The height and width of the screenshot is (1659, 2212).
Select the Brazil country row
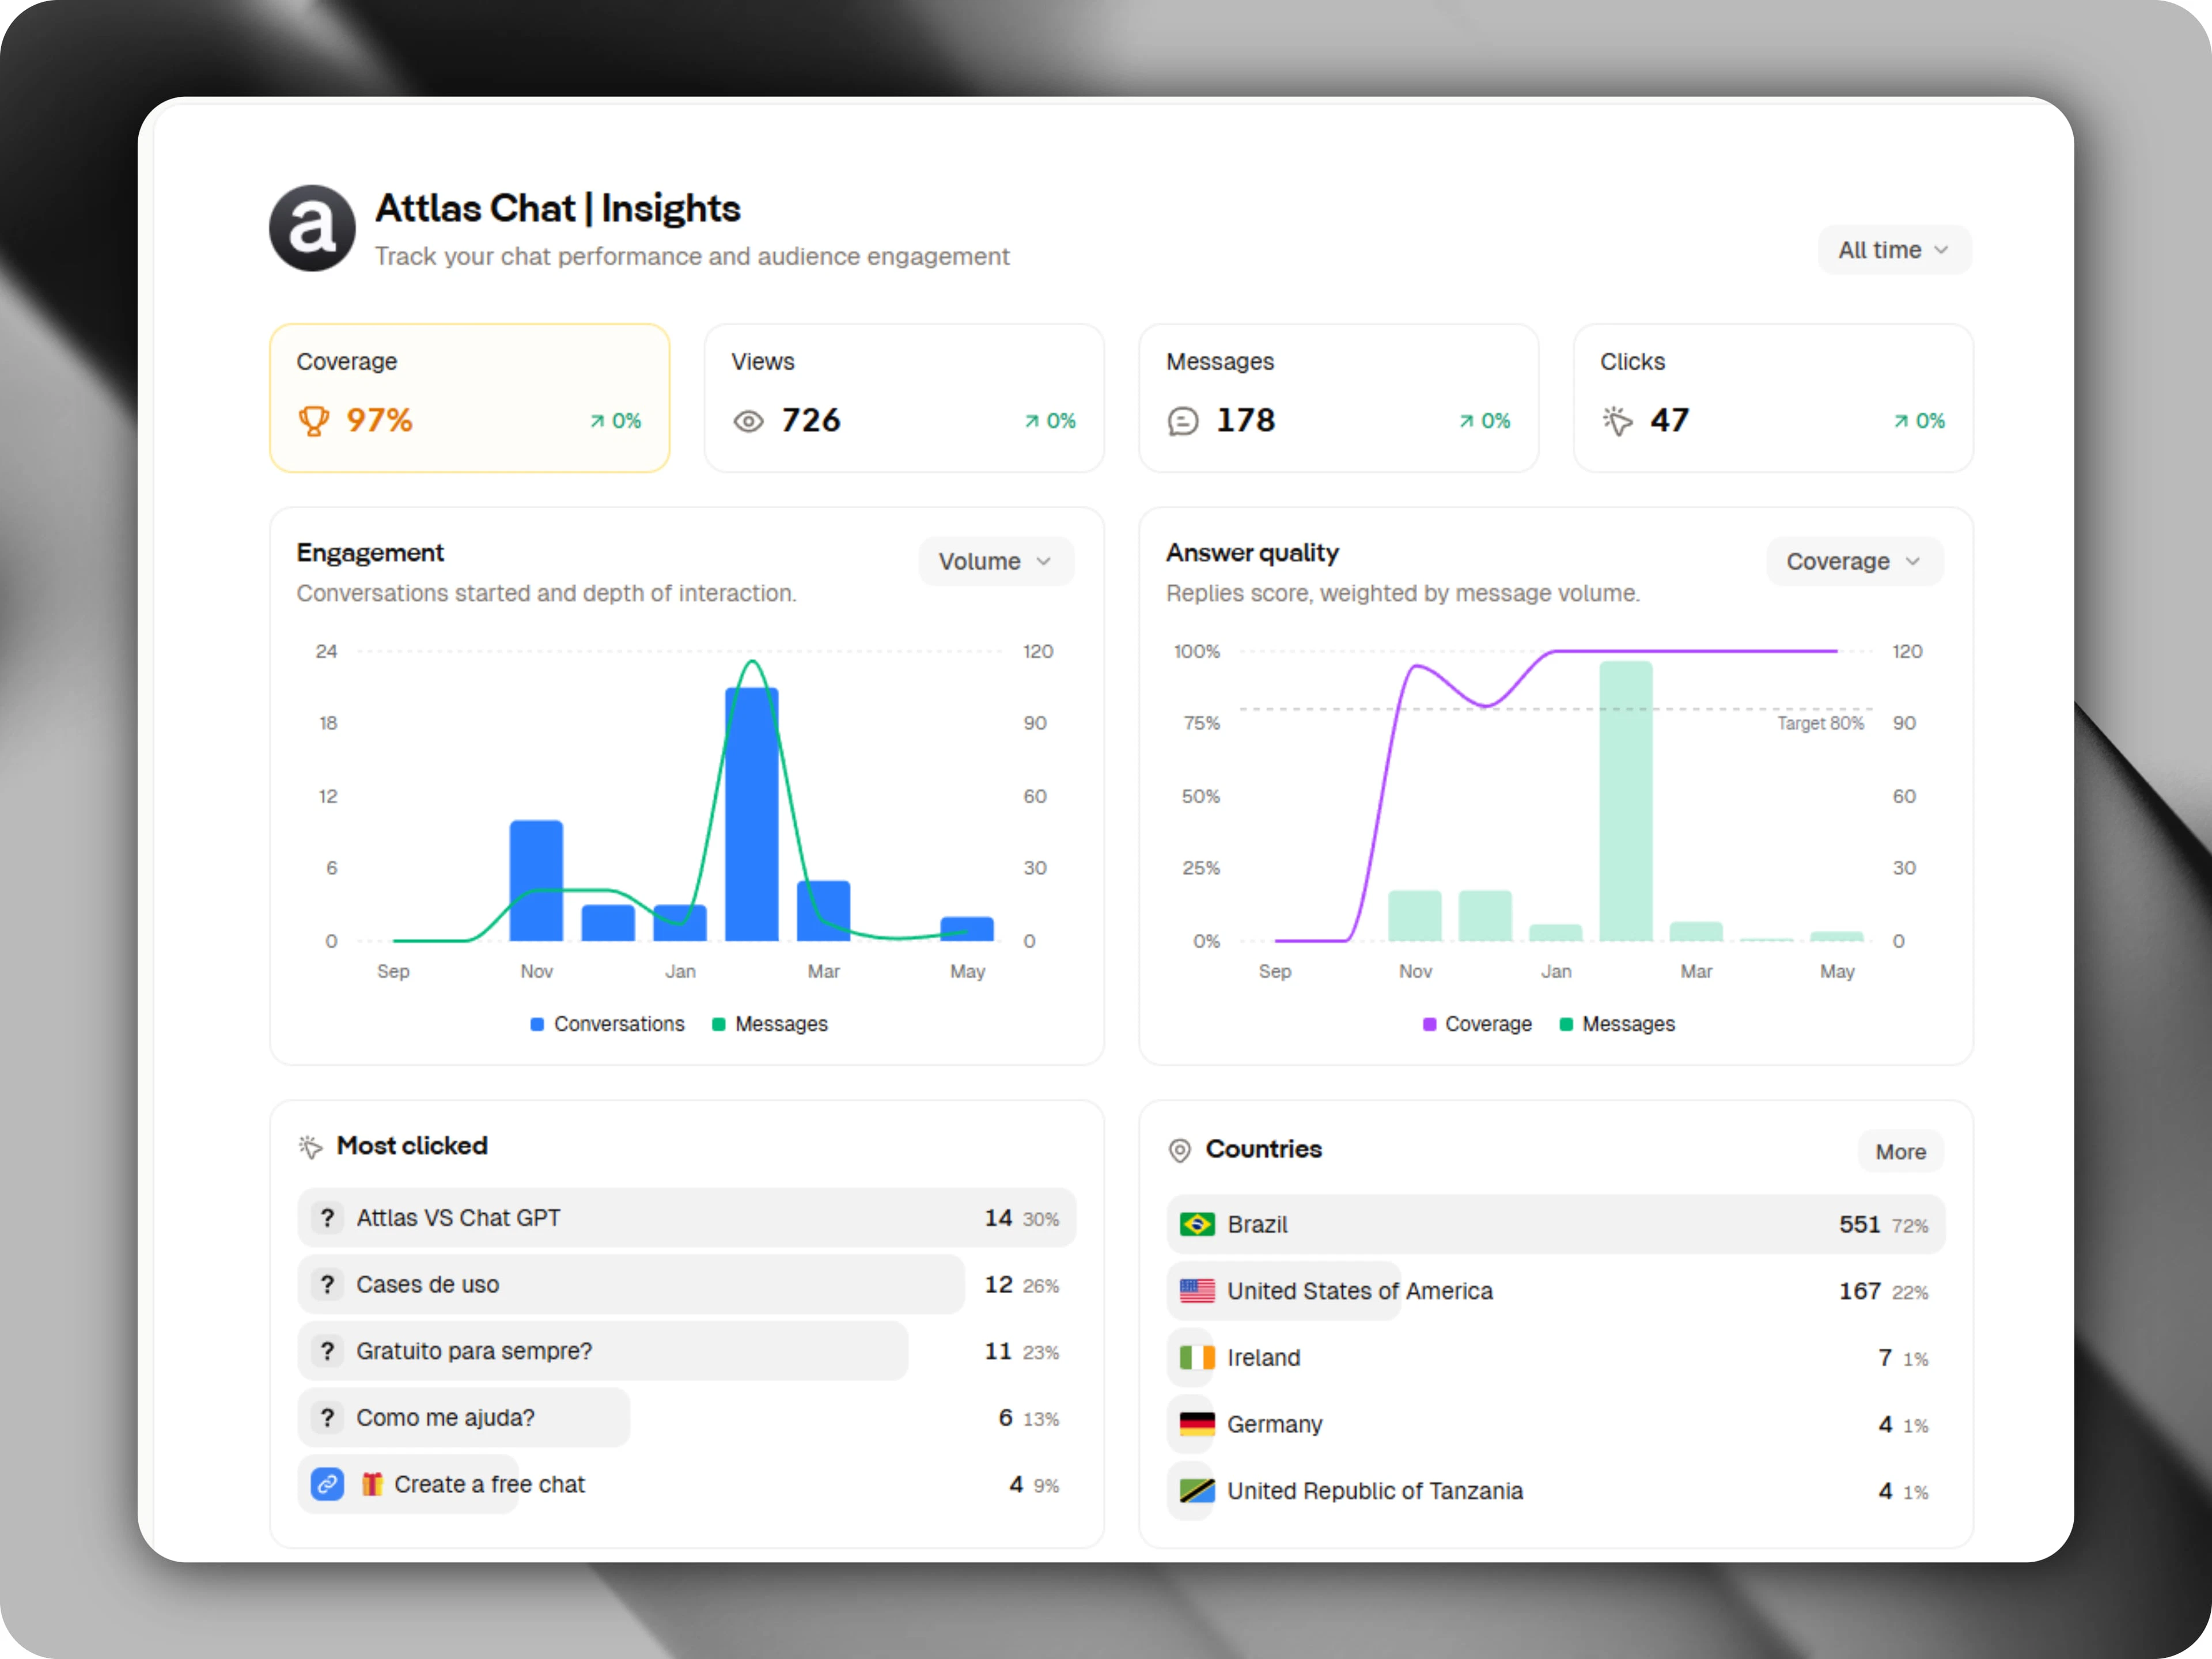click(x=1556, y=1225)
